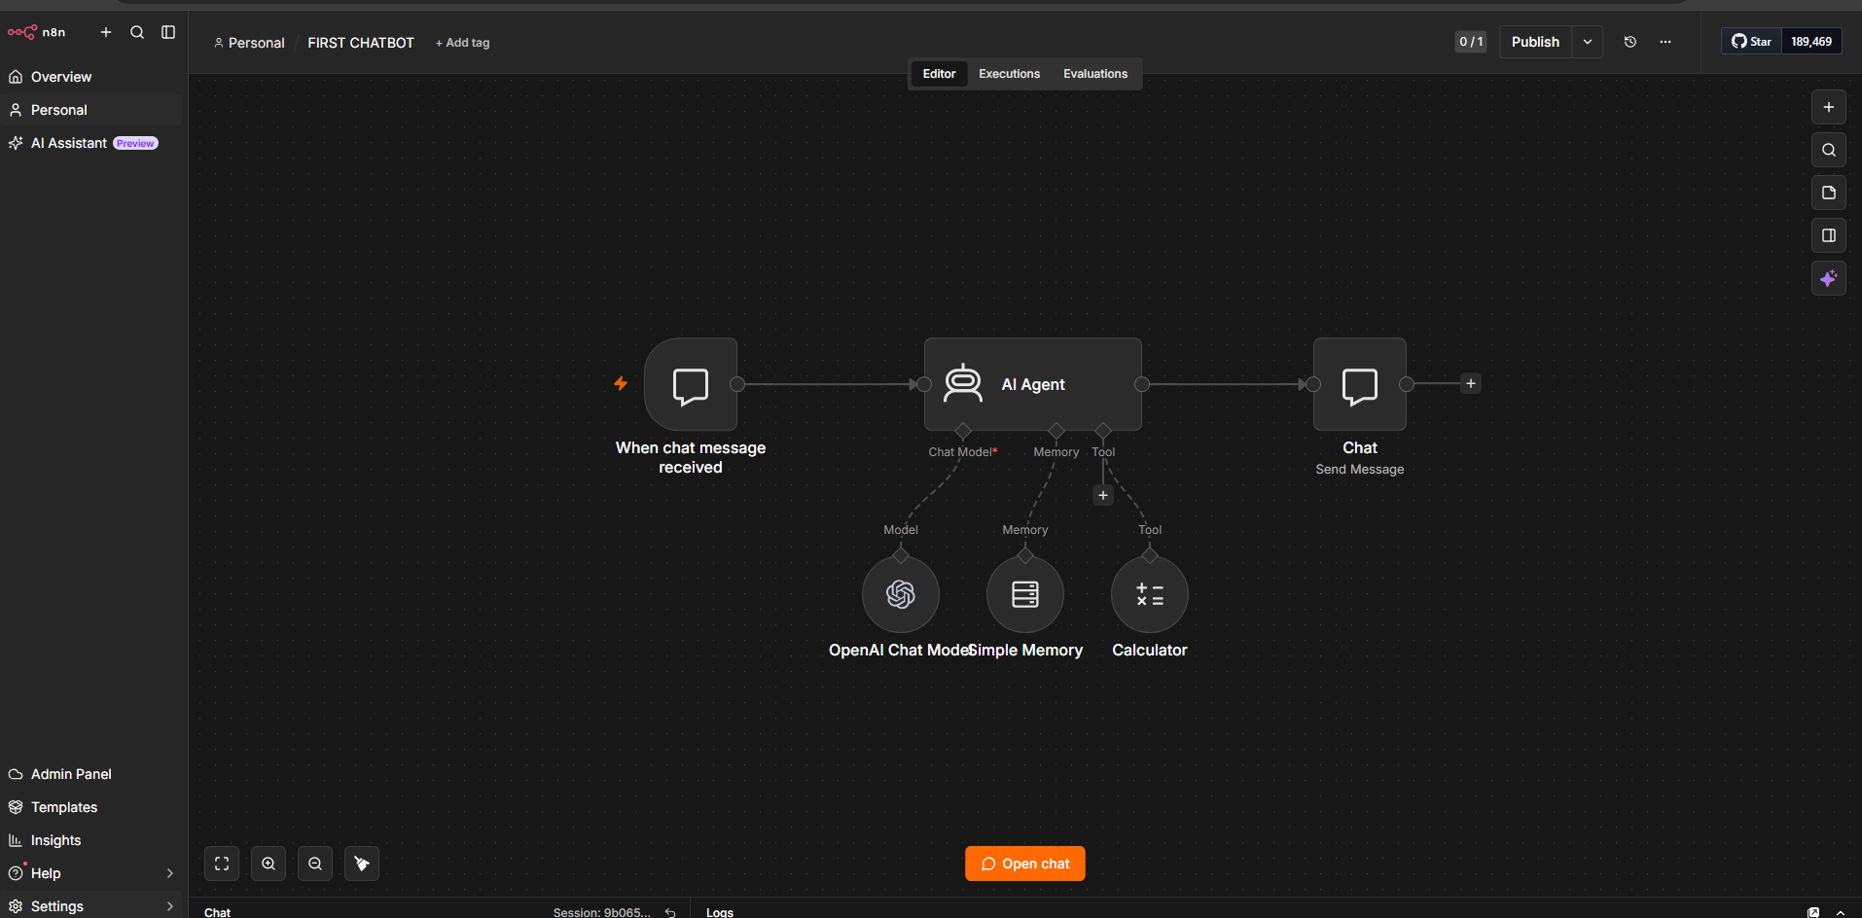Open the Publish dropdown arrow
Viewport: 1862px width, 918px height.
pos(1588,42)
